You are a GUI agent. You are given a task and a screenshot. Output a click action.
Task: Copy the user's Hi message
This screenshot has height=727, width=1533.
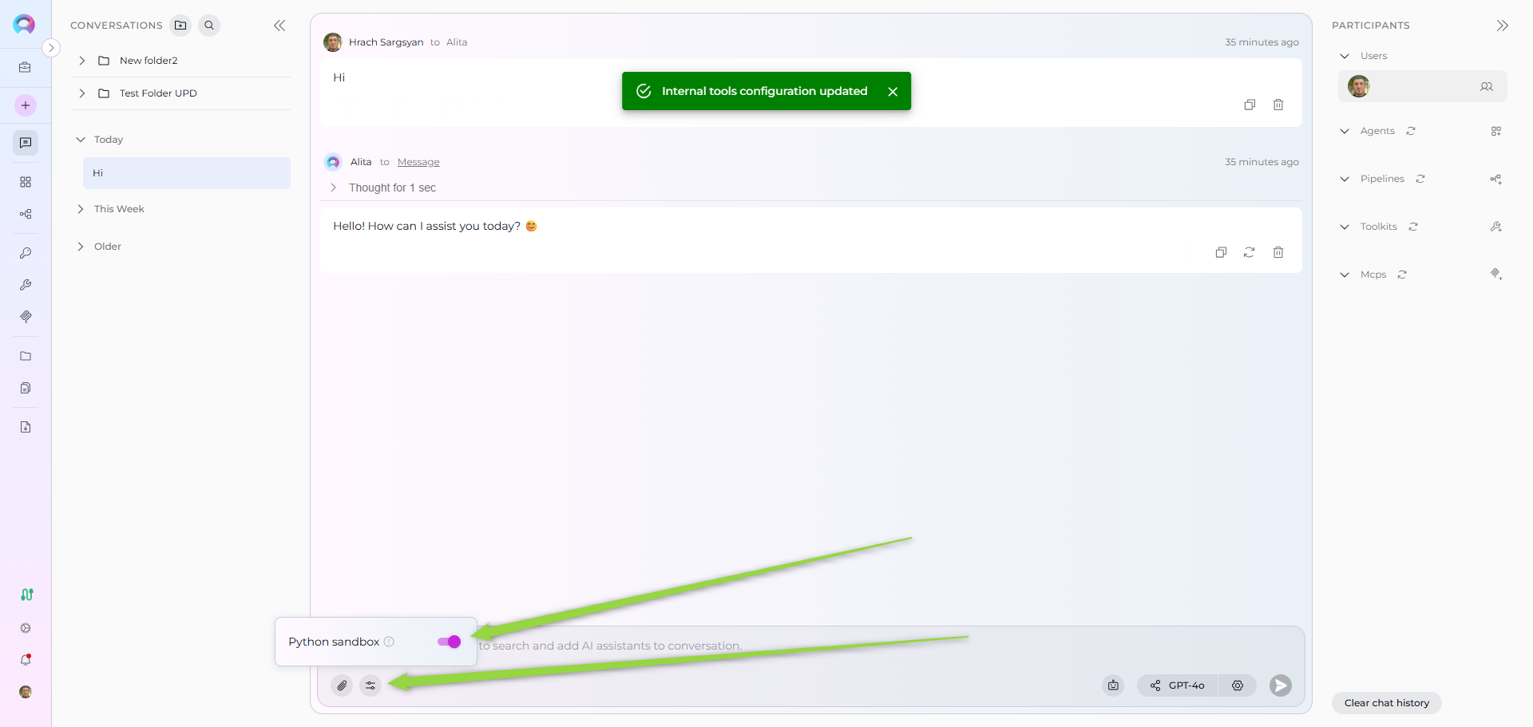pos(1250,105)
